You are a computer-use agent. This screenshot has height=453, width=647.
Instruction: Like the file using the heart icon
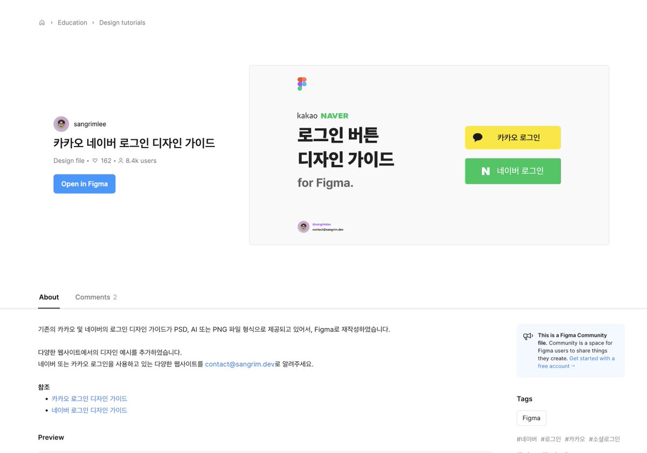95,161
